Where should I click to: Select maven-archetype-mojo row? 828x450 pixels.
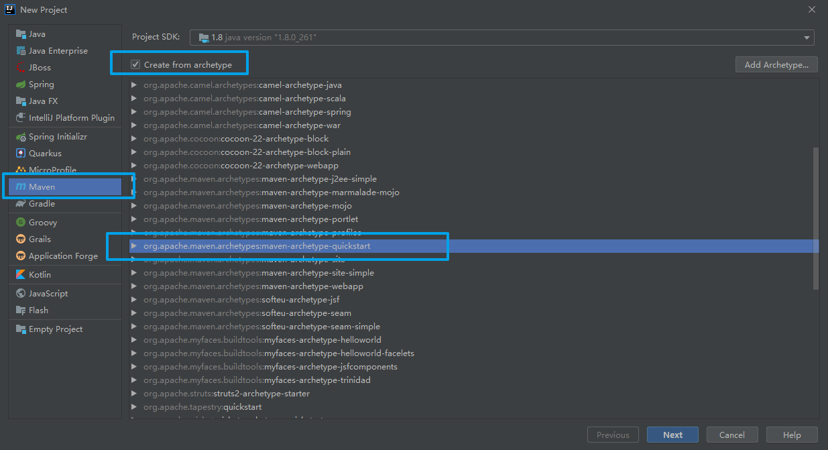(x=475, y=206)
